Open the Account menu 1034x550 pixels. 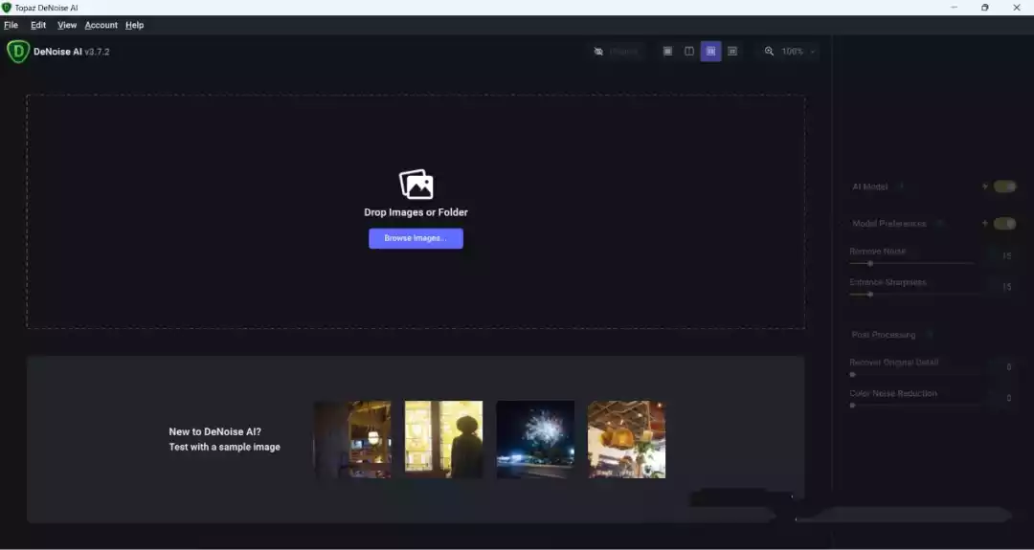[x=101, y=25]
